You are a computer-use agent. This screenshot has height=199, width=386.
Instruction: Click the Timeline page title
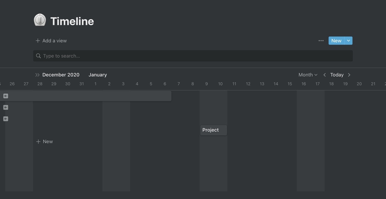[72, 21]
